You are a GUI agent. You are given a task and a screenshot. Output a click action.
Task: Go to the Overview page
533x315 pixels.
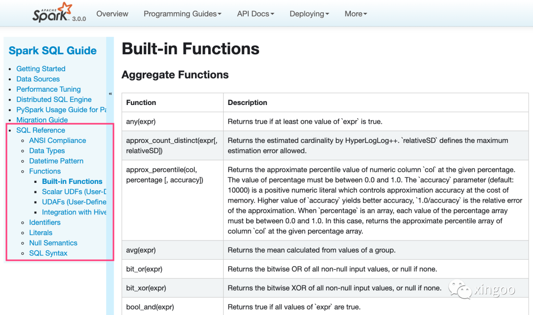coord(113,14)
